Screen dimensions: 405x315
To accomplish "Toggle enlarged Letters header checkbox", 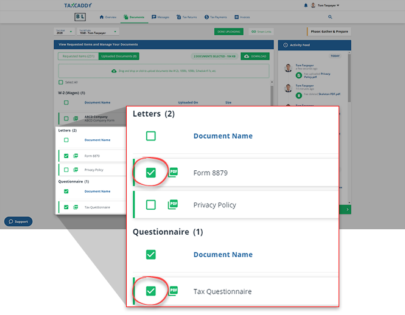I will (151, 136).
